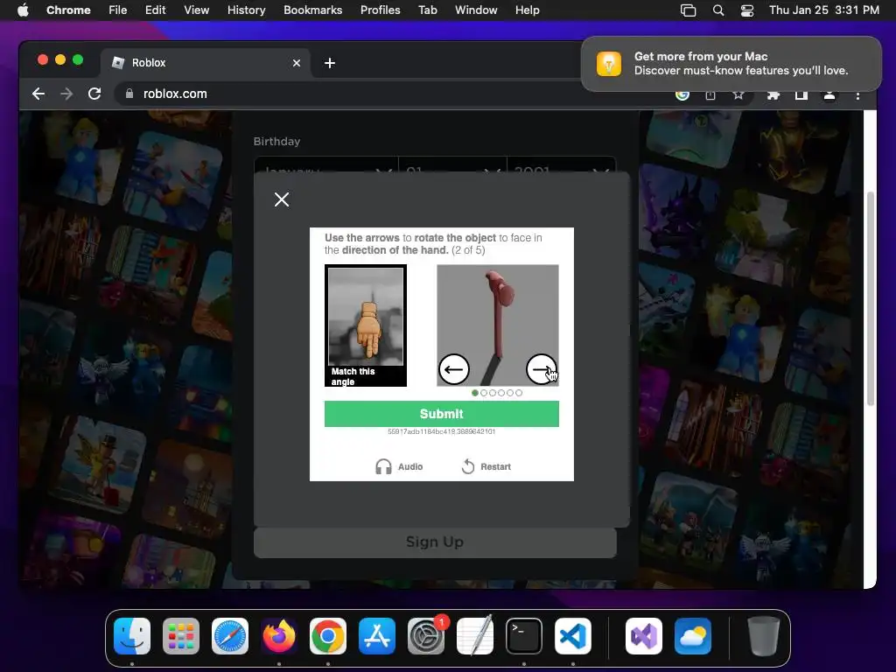The width and height of the screenshot is (896, 672).
Task: Open a new Chrome tab
Action: pos(330,63)
